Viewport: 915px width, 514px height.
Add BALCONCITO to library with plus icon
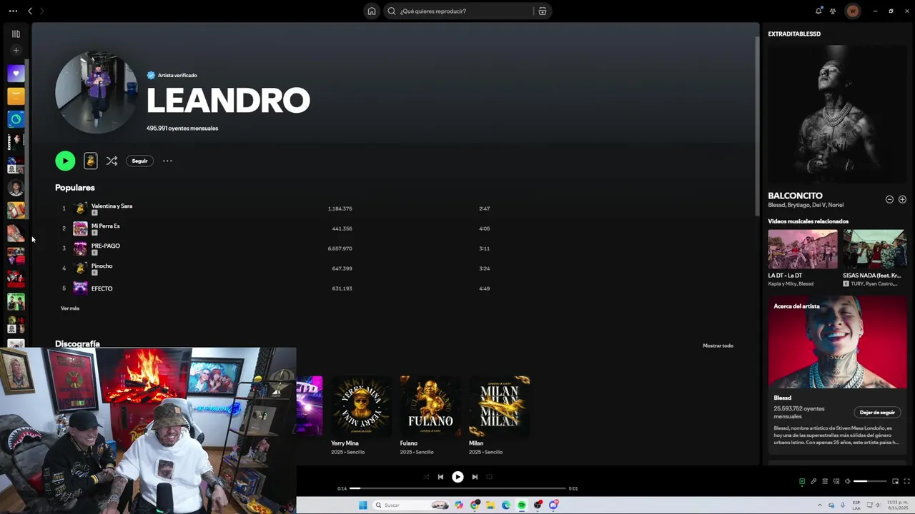pyautogui.click(x=902, y=199)
